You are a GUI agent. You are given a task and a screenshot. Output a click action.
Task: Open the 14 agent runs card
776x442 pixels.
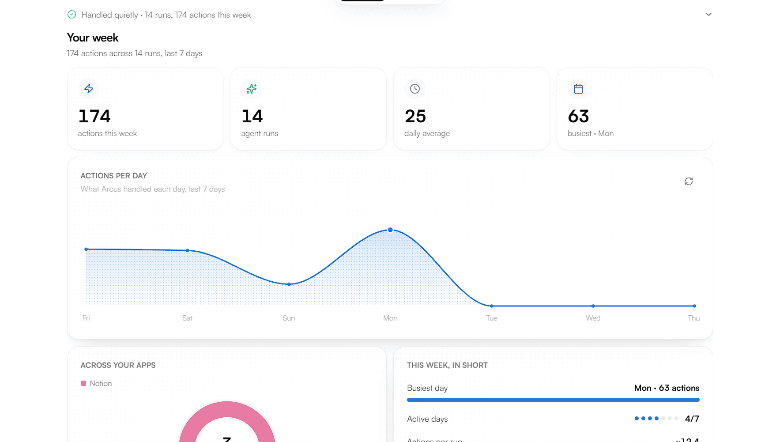[308, 109]
